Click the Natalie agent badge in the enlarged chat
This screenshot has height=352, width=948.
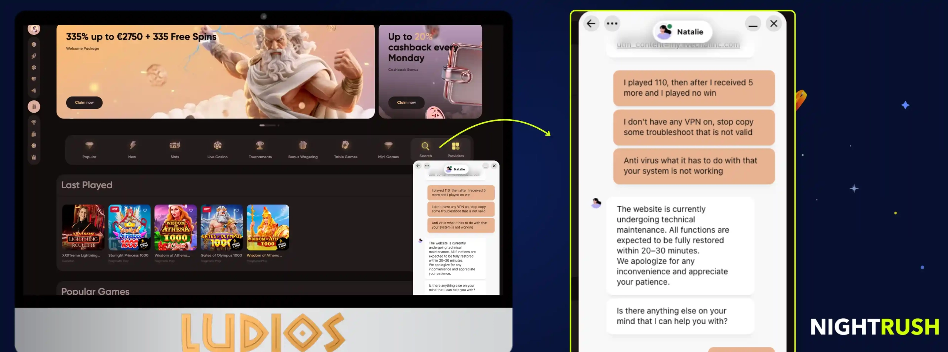[x=682, y=32]
